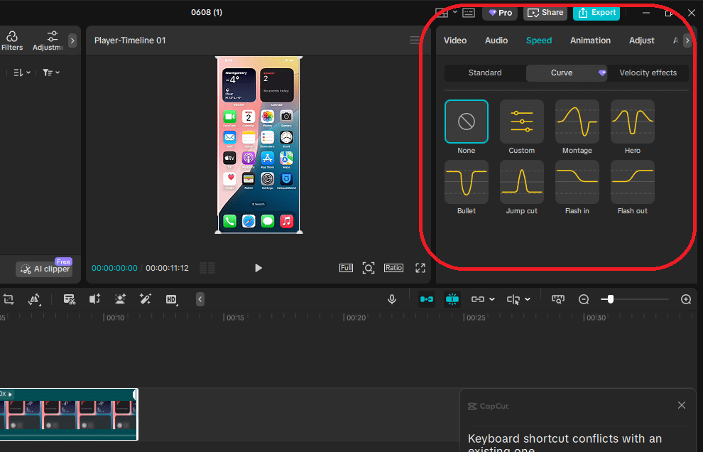This screenshot has width=703, height=452.
Task: Click the phone screen preview in player
Action: 258,144
